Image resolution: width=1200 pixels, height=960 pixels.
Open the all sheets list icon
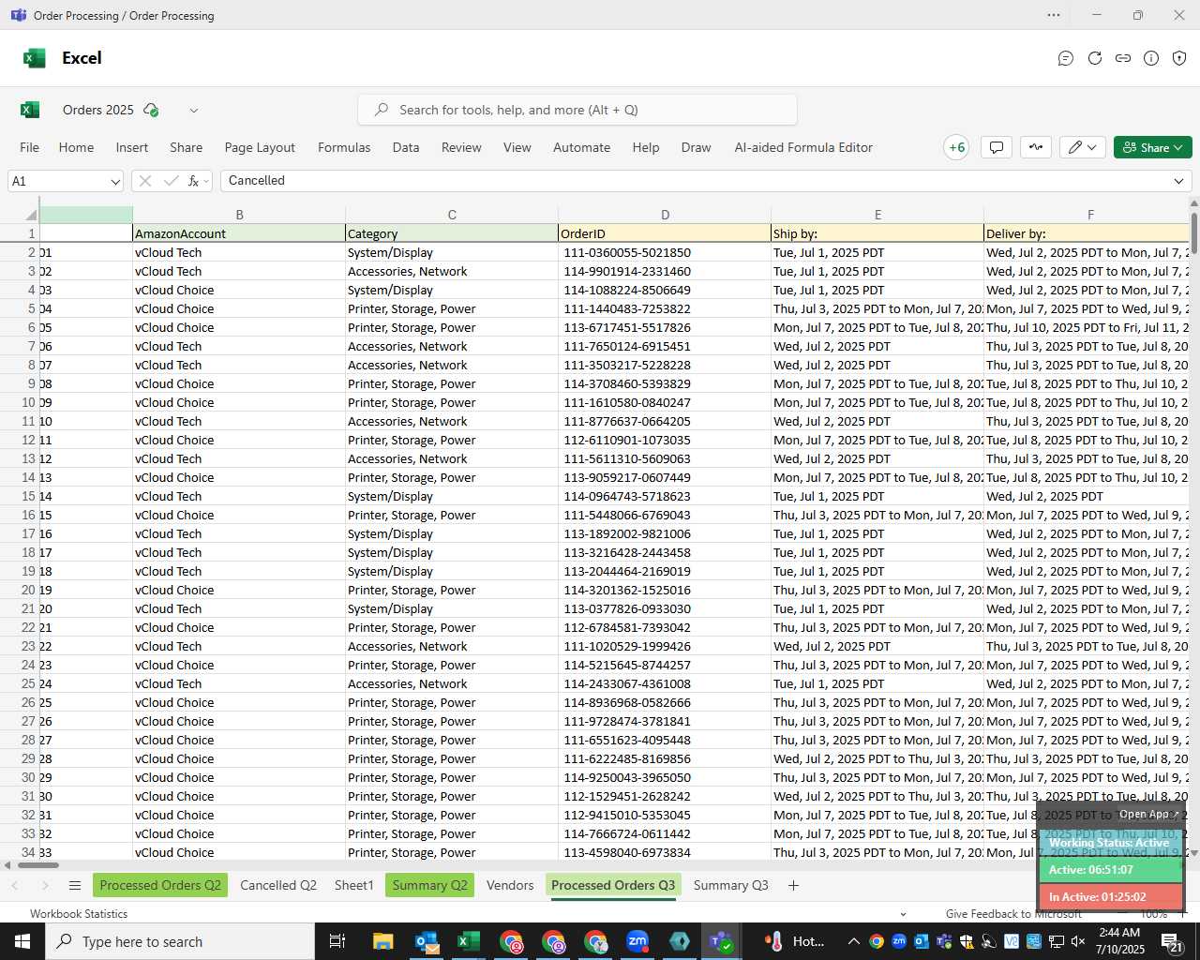point(74,885)
